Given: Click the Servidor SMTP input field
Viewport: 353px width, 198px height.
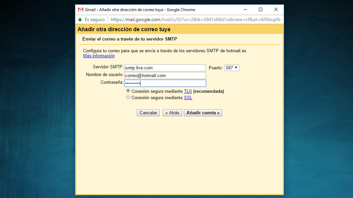Looking at the screenshot, I should click(165, 67).
